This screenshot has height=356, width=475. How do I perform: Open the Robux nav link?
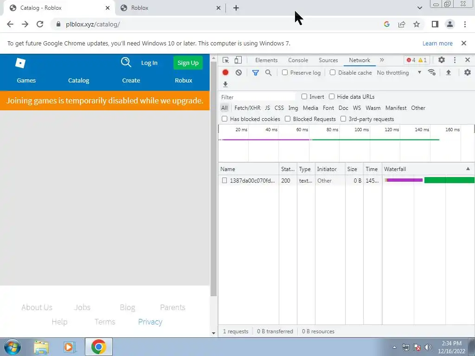click(x=184, y=80)
